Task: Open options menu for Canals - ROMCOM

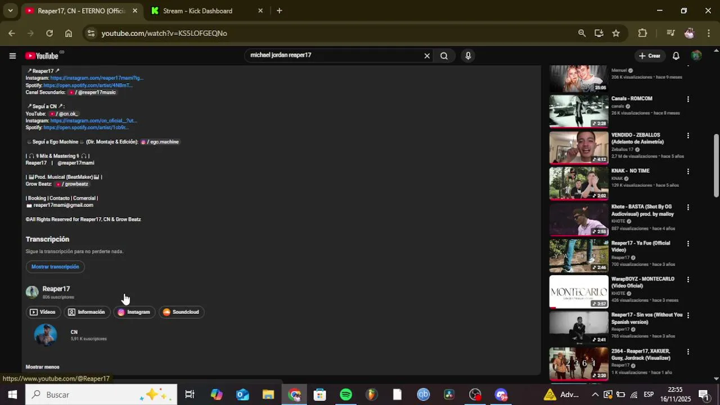Action: [687, 100]
